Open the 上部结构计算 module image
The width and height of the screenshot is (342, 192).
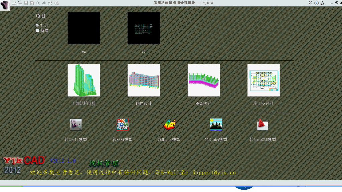coord(84,80)
